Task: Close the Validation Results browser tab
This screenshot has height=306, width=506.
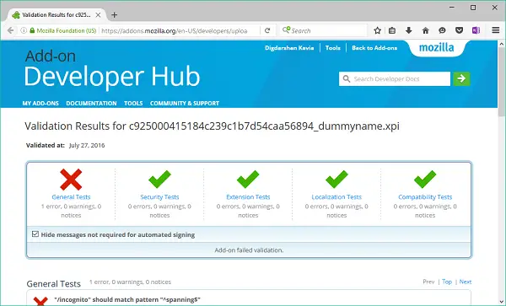Action: click(98, 15)
